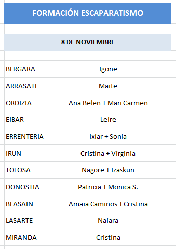Select the MIRANDA cell
Viewport: 189px width, 249px height.
pos(24,237)
